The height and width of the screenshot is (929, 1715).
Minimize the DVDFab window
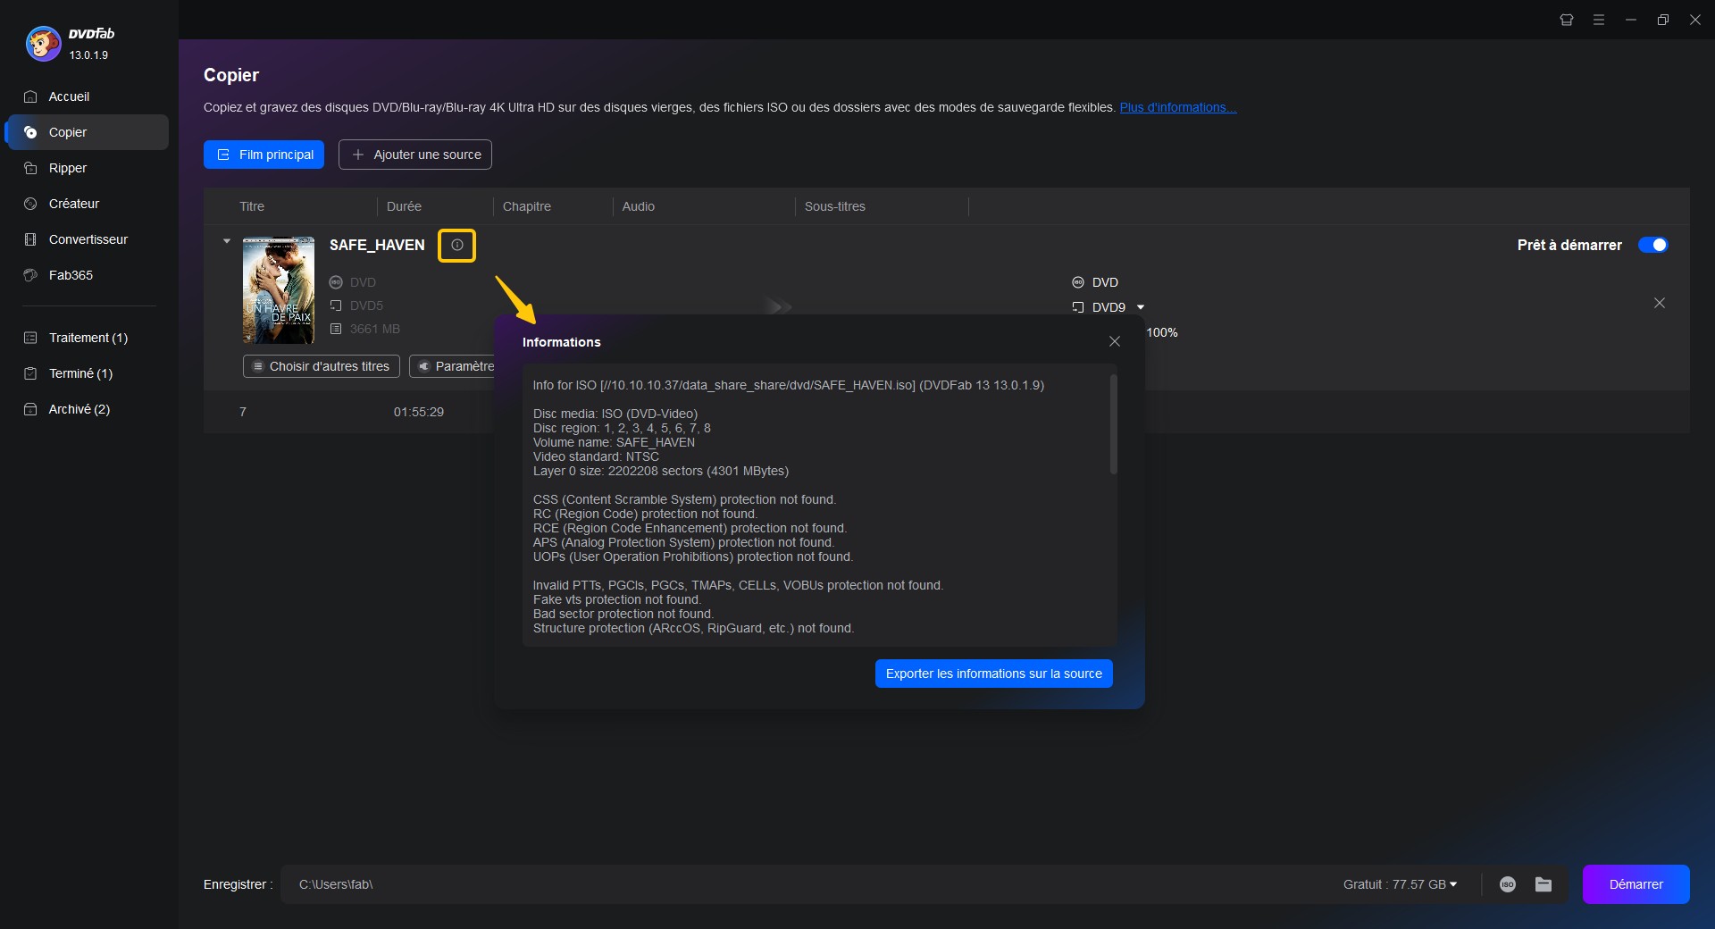(1631, 20)
